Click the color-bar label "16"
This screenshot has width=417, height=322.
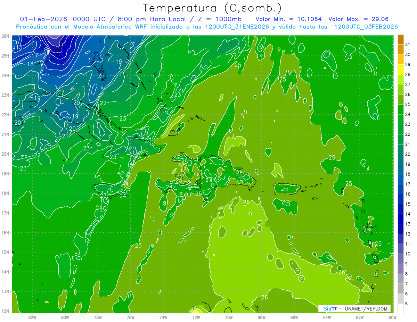click(x=408, y=194)
